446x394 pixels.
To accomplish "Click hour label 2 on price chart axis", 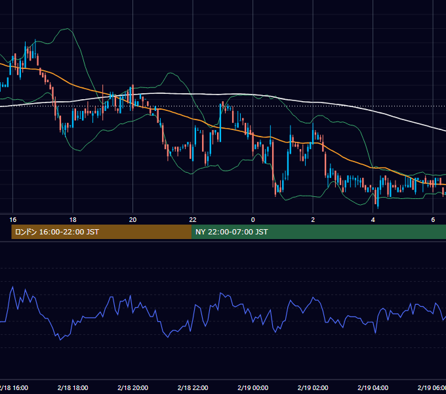I will click(313, 220).
